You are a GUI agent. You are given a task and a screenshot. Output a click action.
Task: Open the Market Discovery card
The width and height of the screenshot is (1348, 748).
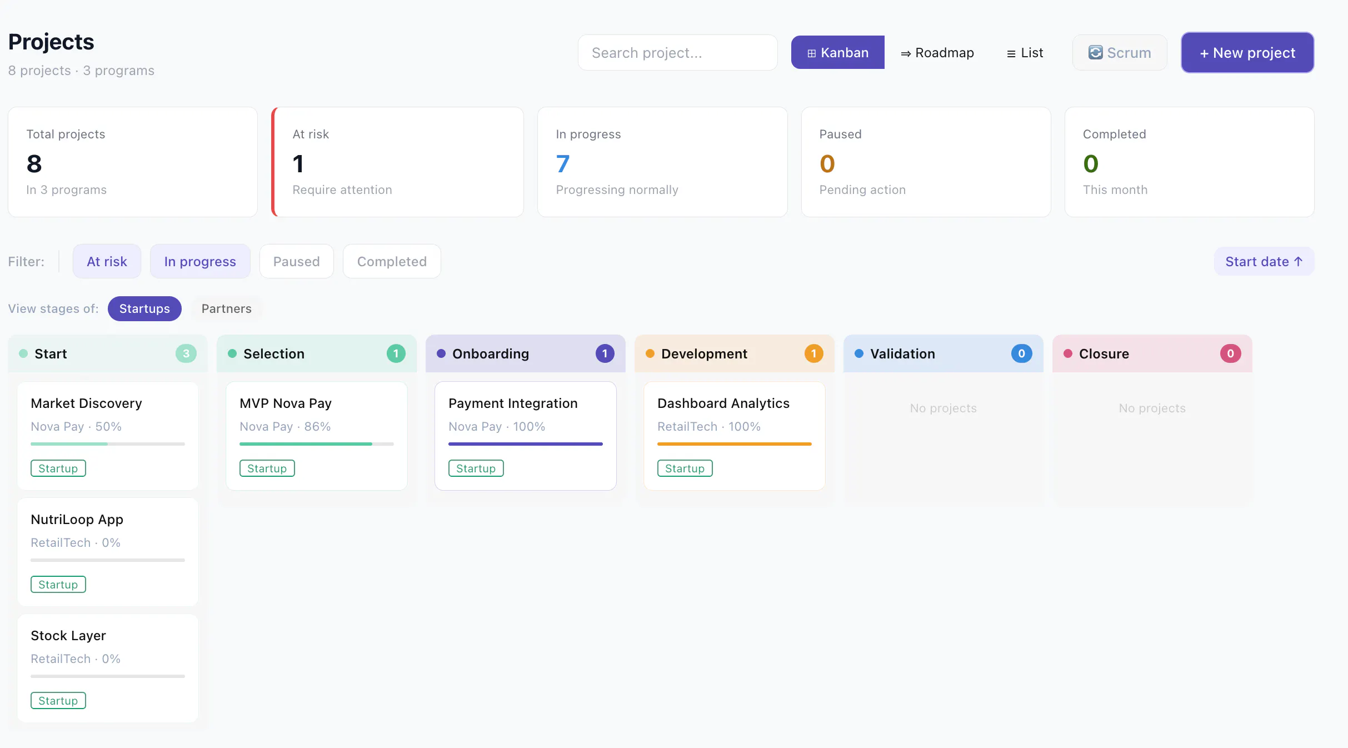pos(108,436)
